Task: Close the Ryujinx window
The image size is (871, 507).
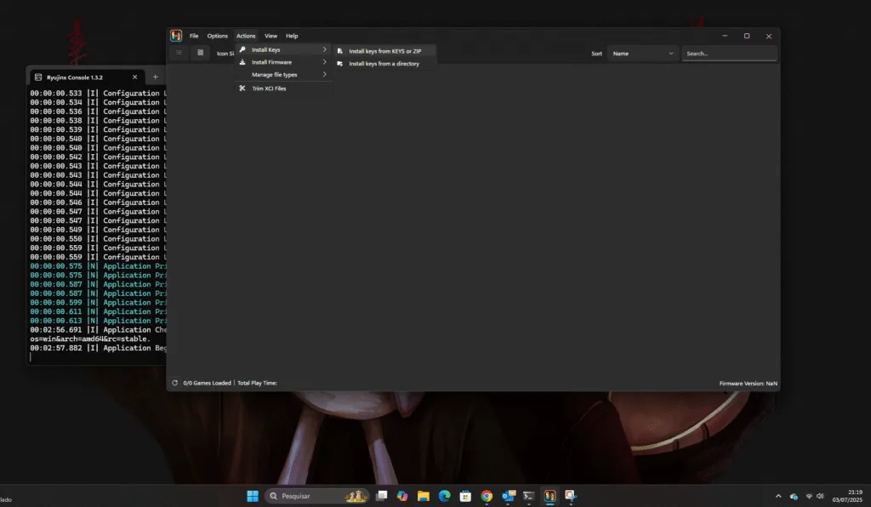Action: pos(769,36)
